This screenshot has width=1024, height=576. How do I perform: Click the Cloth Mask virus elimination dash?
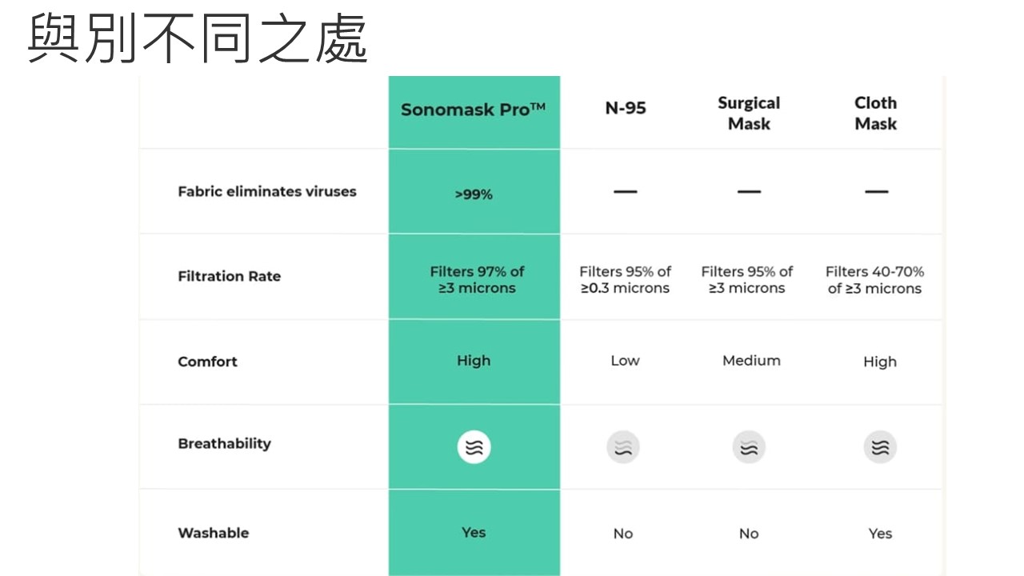tap(877, 192)
